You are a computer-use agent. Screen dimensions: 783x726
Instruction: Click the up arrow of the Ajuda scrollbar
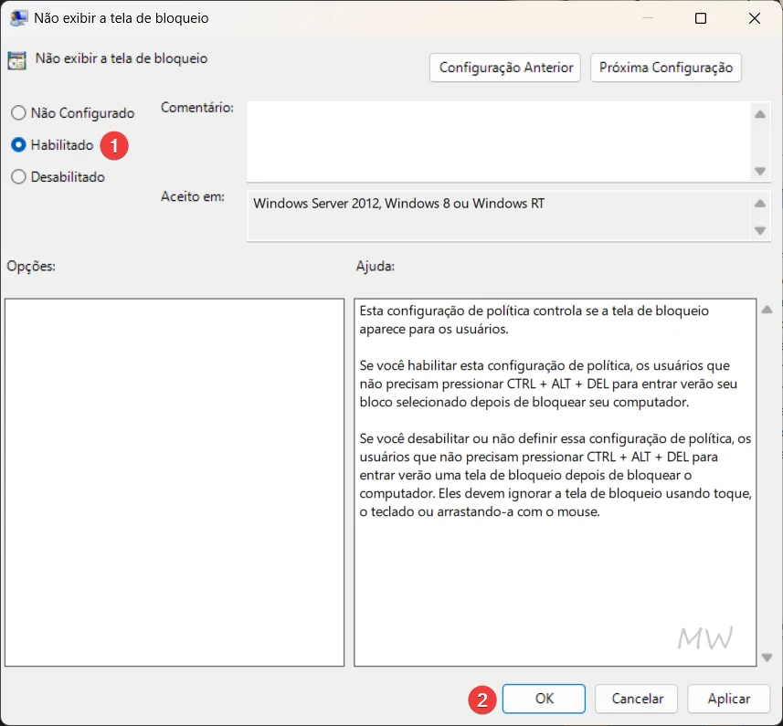(767, 309)
